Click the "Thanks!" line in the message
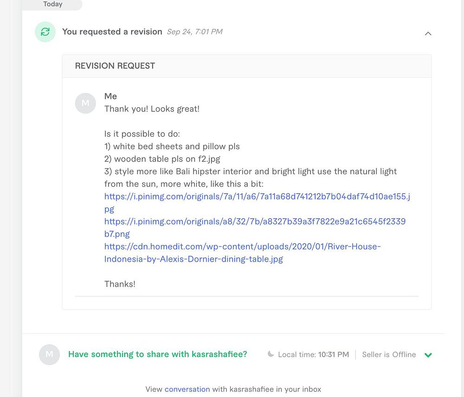Viewport: 464px width, 397px height. tap(120, 284)
